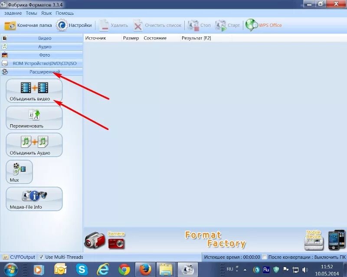Image resolution: width=347 pixels, height=277 pixels.
Task: Expand the Аудио category panel
Action: (x=42, y=47)
